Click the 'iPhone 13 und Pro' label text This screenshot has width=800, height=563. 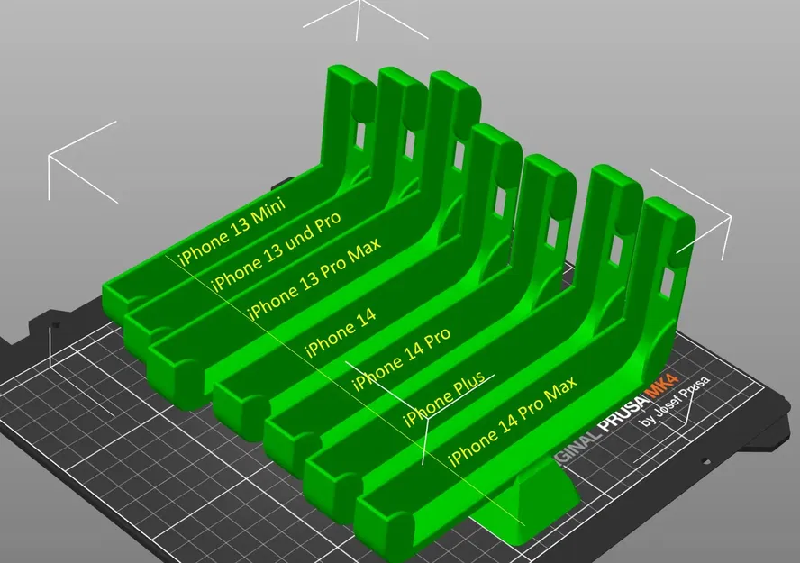coord(276,251)
